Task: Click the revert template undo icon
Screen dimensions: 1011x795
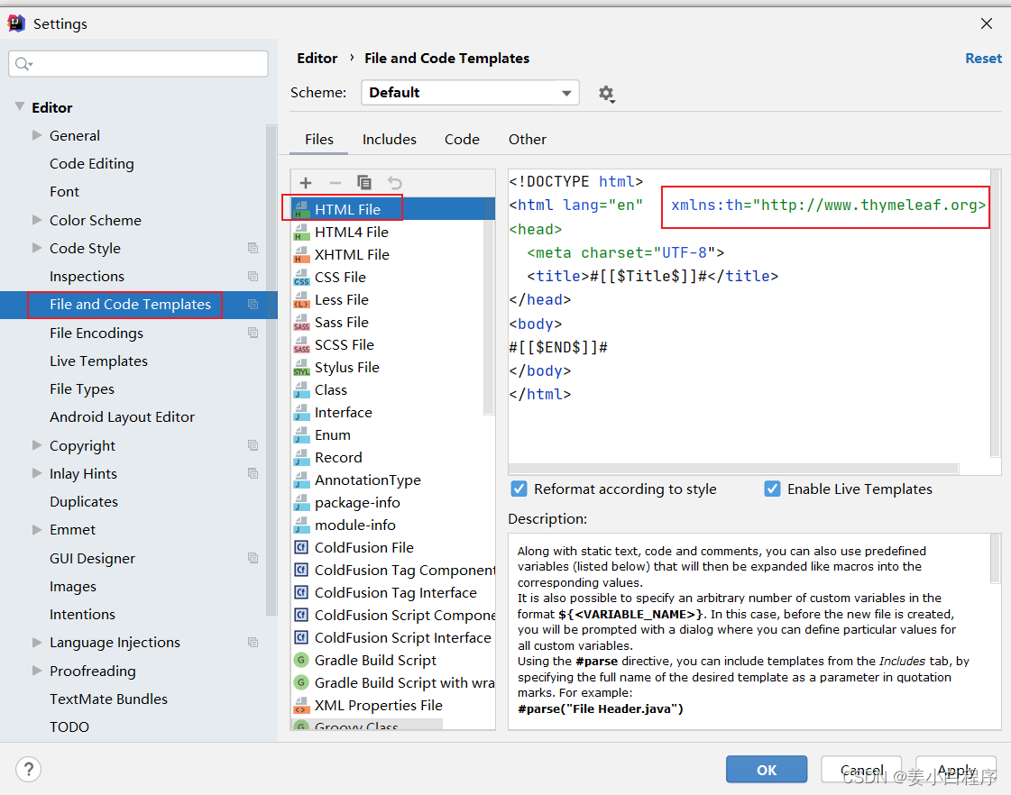Action: (x=394, y=183)
